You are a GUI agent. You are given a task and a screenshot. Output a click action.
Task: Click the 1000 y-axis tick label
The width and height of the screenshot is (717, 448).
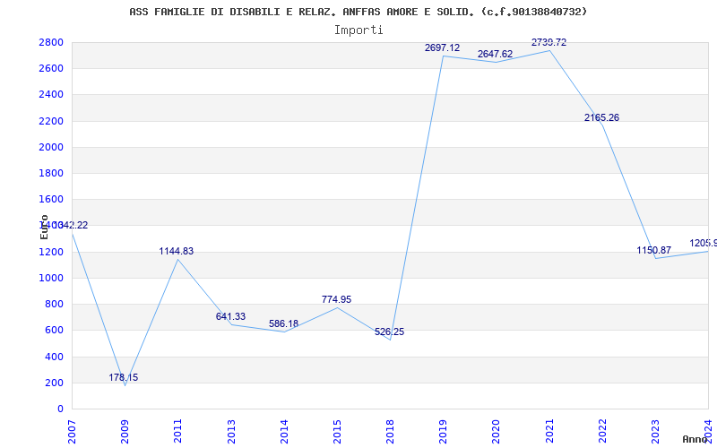(x=51, y=278)
